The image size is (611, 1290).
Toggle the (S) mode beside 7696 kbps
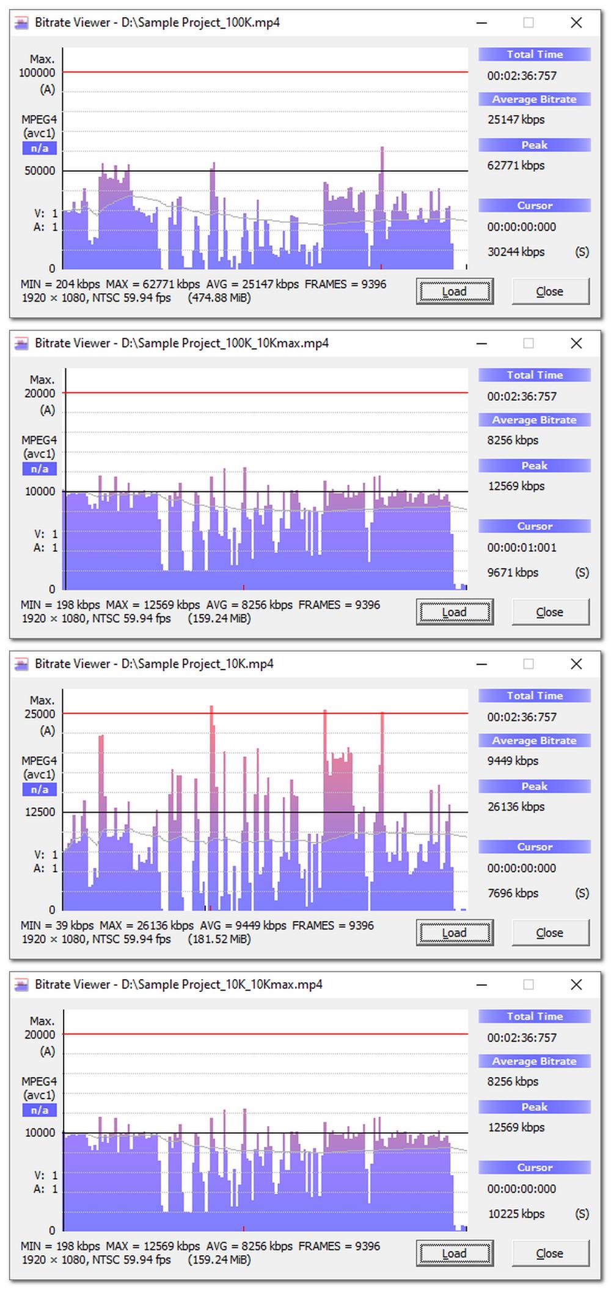pyautogui.click(x=582, y=893)
